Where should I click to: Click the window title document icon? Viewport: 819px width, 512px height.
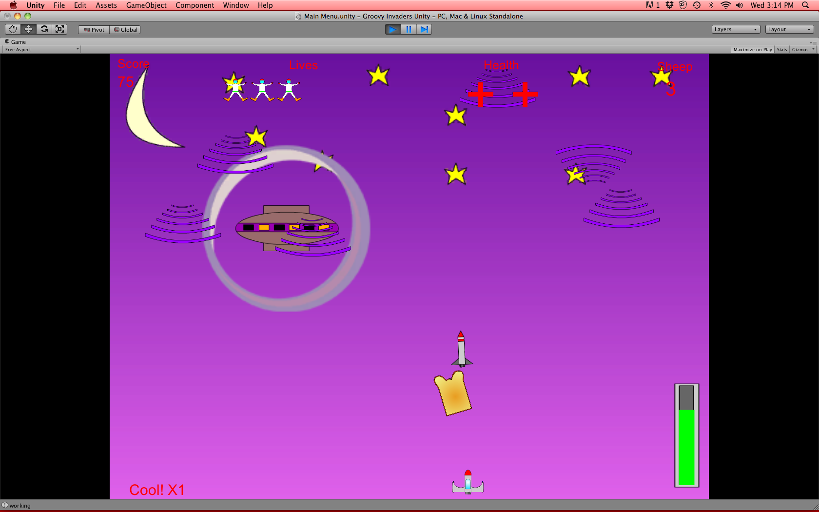pyautogui.click(x=298, y=17)
